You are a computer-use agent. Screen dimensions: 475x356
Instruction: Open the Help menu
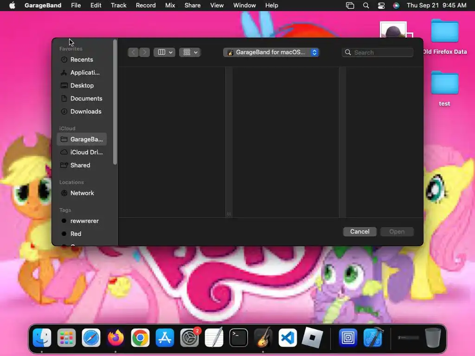click(x=272, y=6)
